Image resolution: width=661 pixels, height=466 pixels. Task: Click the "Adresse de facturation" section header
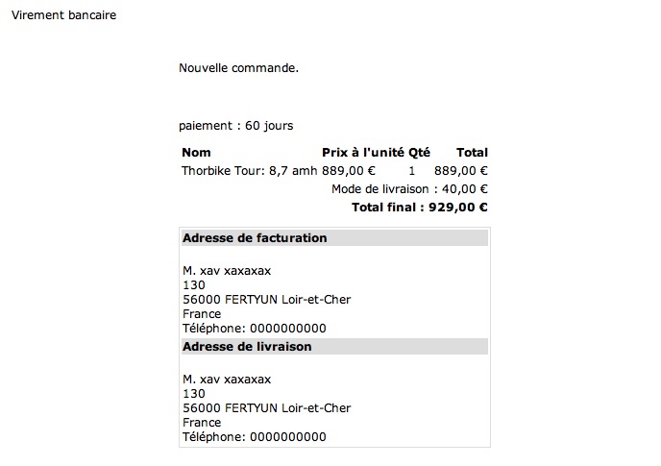255,238
